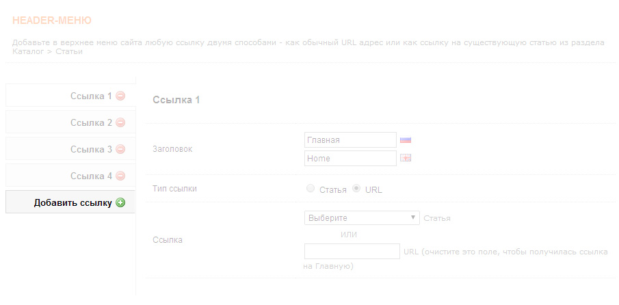The width and height of the screenshot is (619, 305).
Task: Click the Russian flag icon
Action: point(406,140)
